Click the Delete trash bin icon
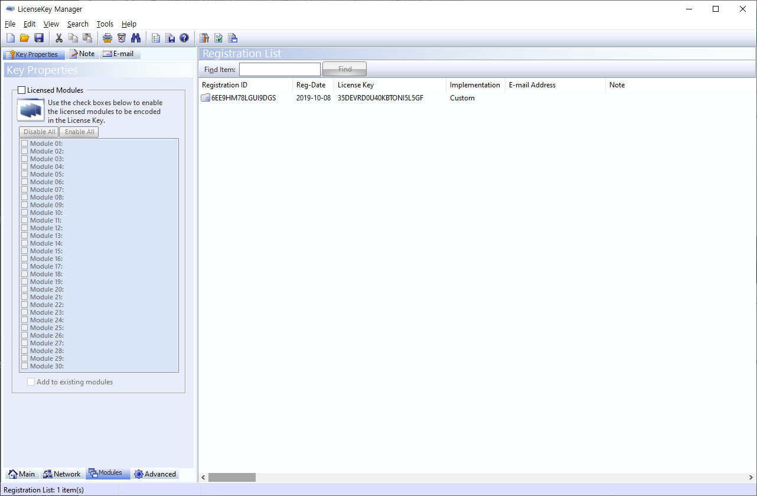 coord(122,38)
